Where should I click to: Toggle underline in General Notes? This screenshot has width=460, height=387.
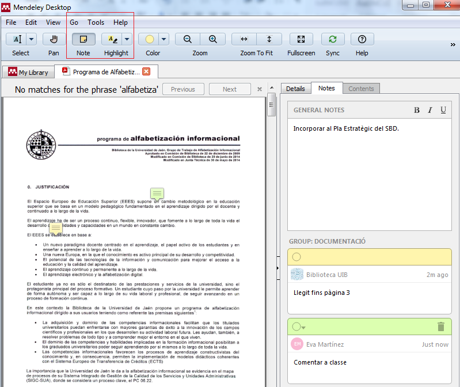(443, 110)
